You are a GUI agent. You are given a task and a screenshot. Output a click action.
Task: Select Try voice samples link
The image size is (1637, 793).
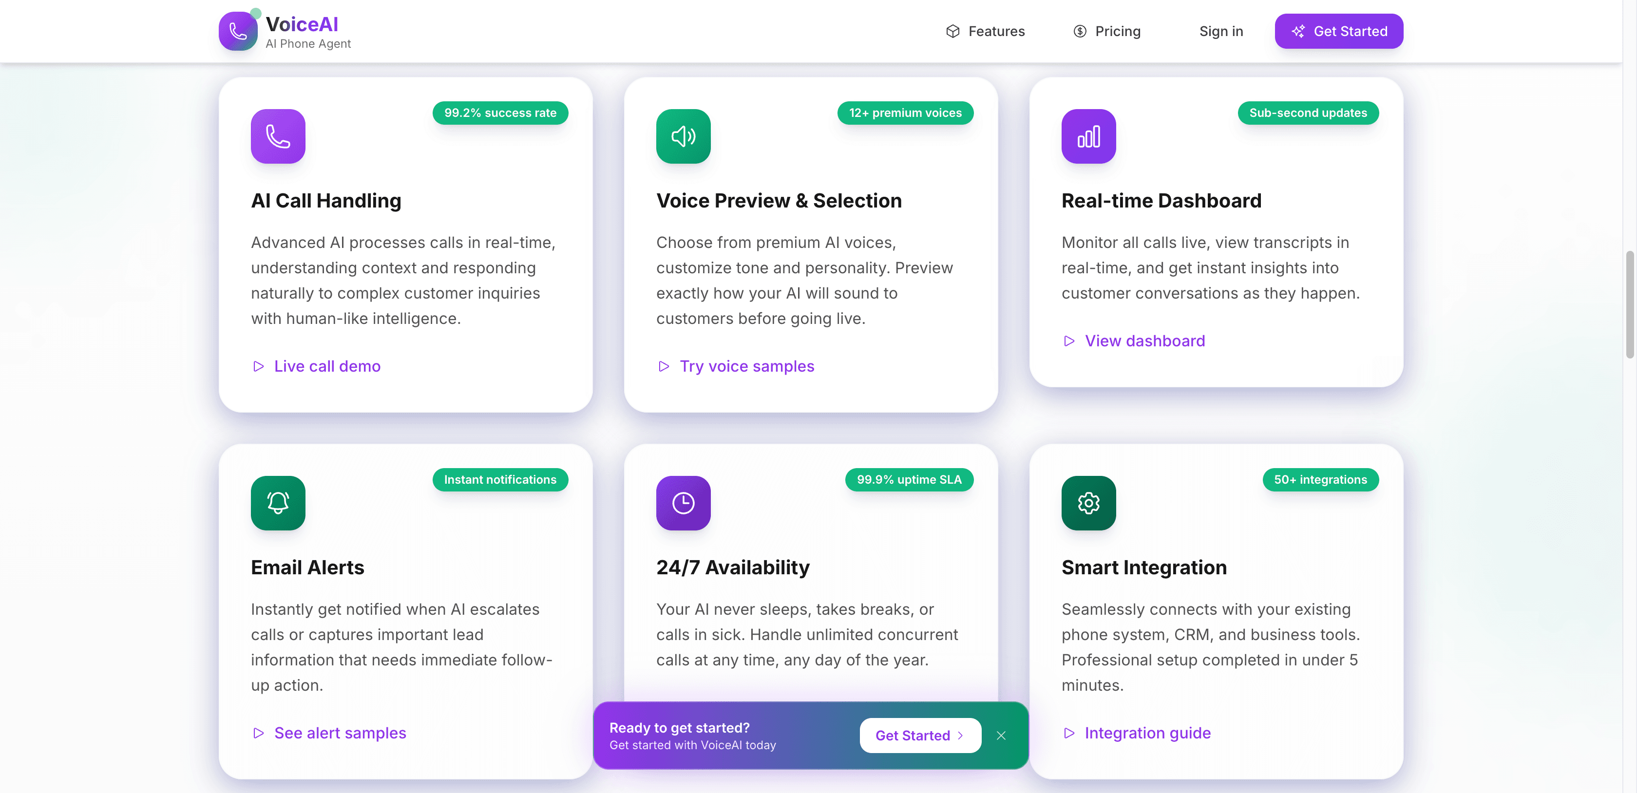coord(747,366)
